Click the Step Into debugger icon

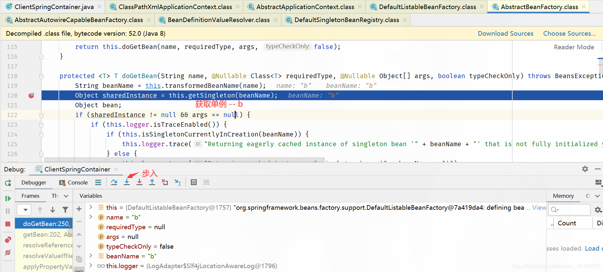[x=127, y=182]
